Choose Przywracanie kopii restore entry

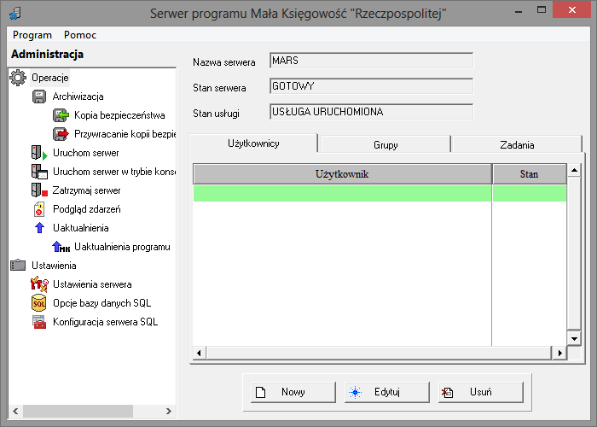point(125,134)
